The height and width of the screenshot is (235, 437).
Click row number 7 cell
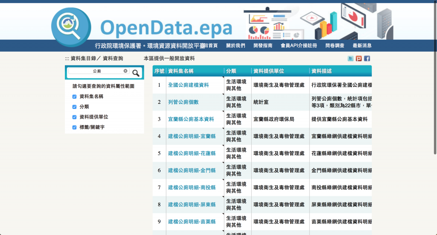(159, 187)
